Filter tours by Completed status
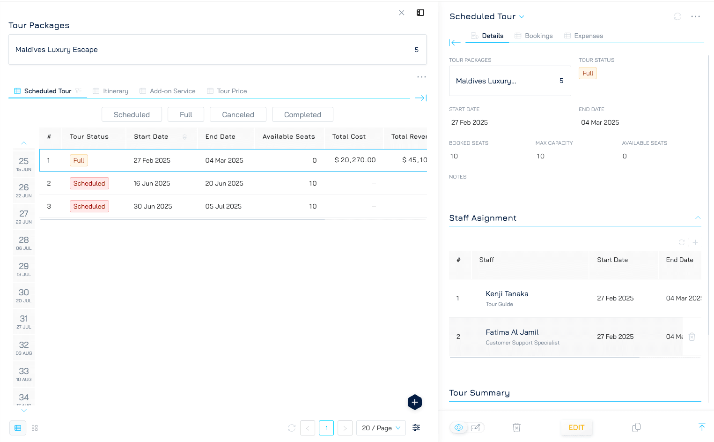This screenshot has width=714, height=442. 302,114
